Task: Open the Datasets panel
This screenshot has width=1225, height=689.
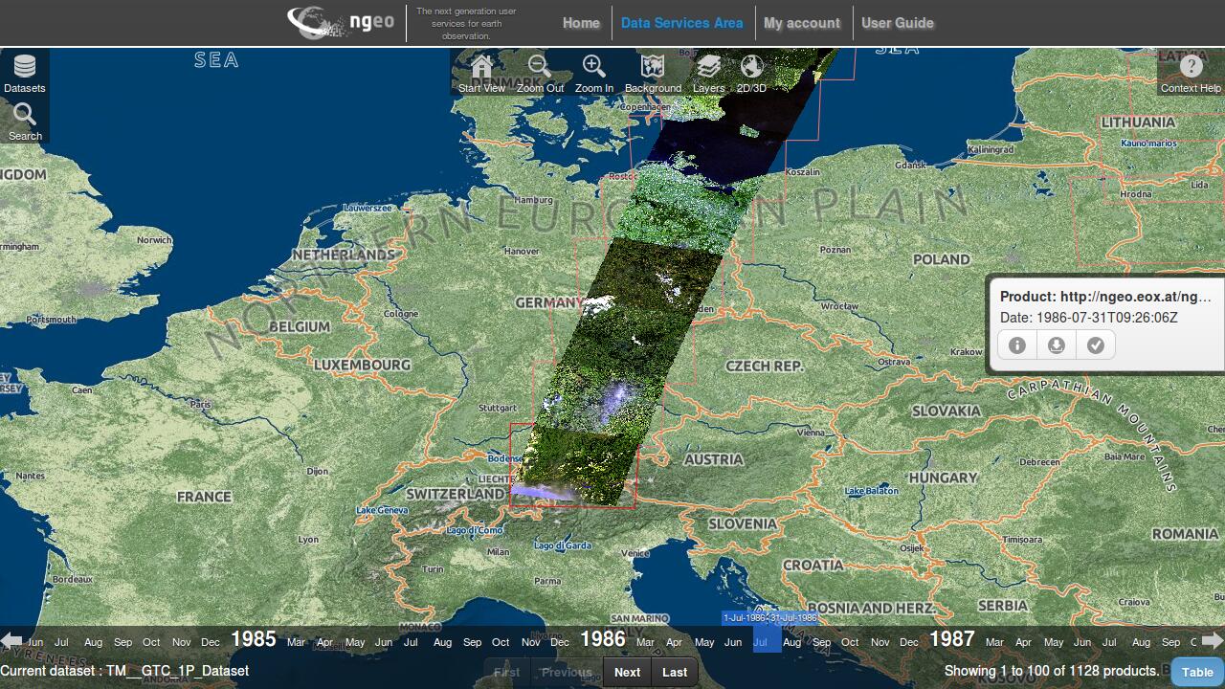Action: point(25,73)
